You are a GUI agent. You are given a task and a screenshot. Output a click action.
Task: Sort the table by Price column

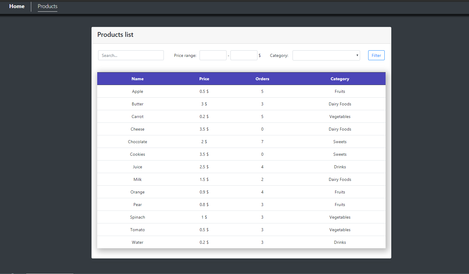[204, 78]
